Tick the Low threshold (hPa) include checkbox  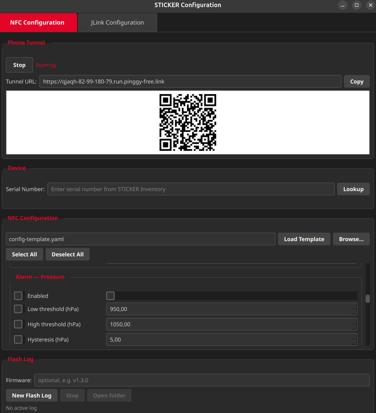(x=18, y=309)
